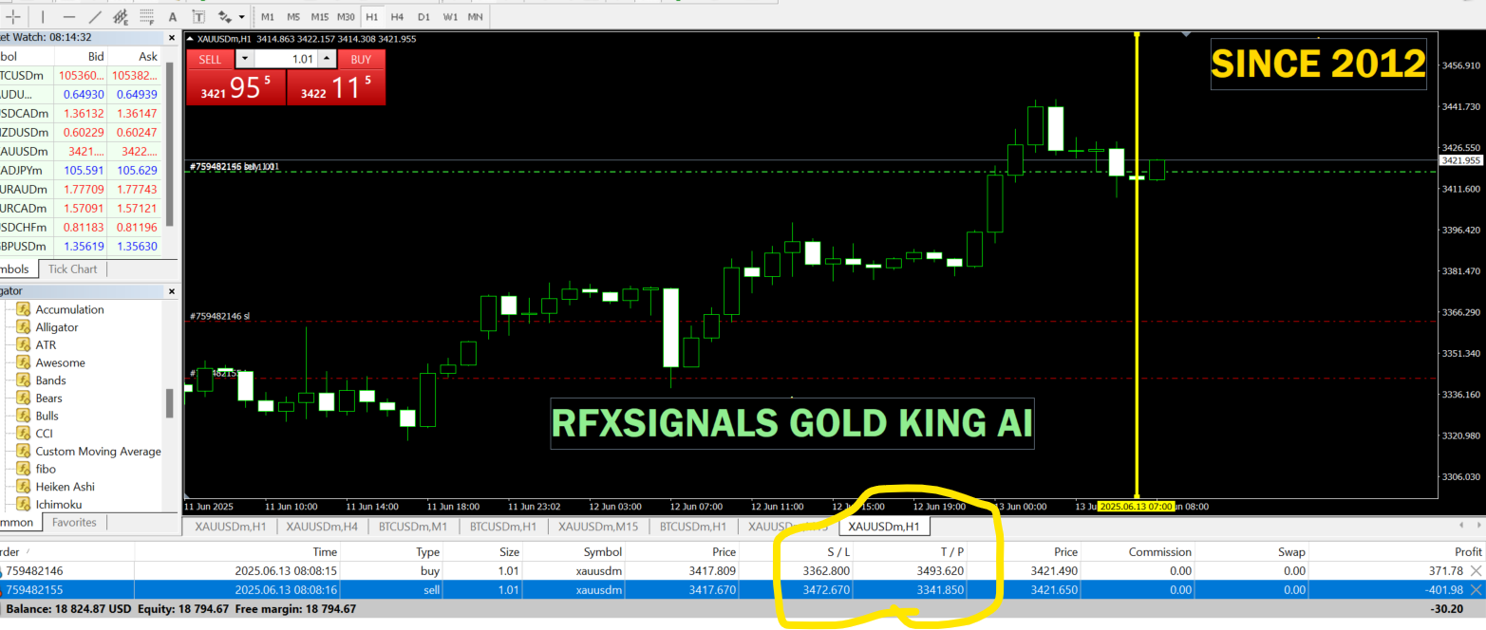The image size is (1486, 630).
Task: Select the text label tool
Action: click(198, 17)
